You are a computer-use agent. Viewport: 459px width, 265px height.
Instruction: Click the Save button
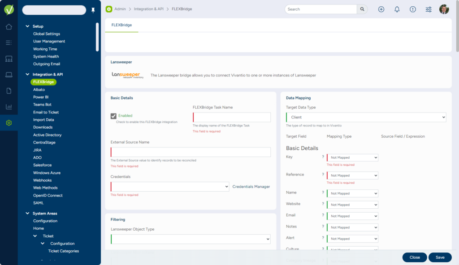[440, 257]
